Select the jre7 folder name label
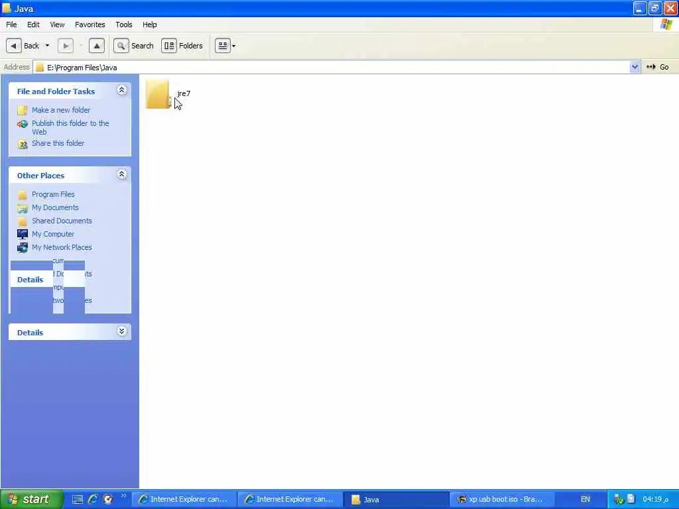Screen dimensions: 679x509 click(x=184, y=93)
